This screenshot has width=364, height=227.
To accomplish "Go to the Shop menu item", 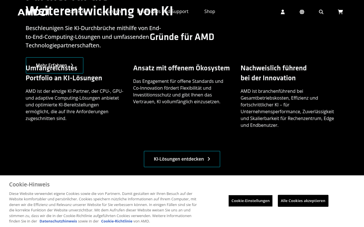I will (210, 11).
